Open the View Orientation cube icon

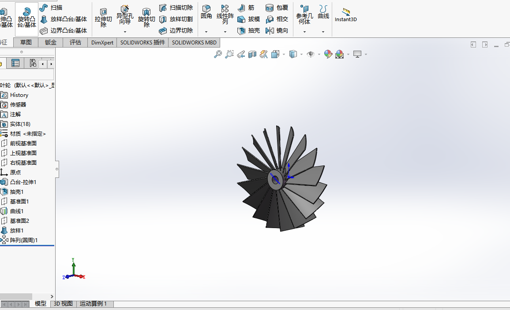(275, 54)
